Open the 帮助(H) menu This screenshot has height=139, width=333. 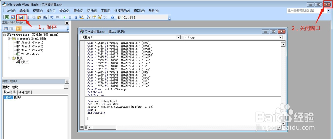pyautogui.click(x=153, y=11)
